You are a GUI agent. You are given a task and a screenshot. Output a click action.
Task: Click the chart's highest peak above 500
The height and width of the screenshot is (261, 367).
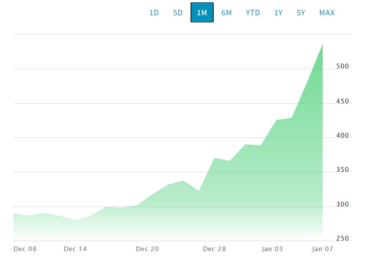pyautogui.click(x=322, y=45)
